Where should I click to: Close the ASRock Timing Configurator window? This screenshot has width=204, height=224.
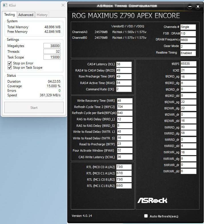click(198, 7)
